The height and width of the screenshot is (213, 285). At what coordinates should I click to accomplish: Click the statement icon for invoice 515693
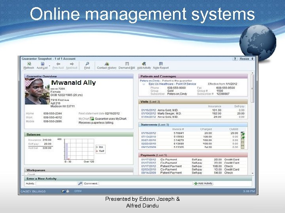[243, 137]
